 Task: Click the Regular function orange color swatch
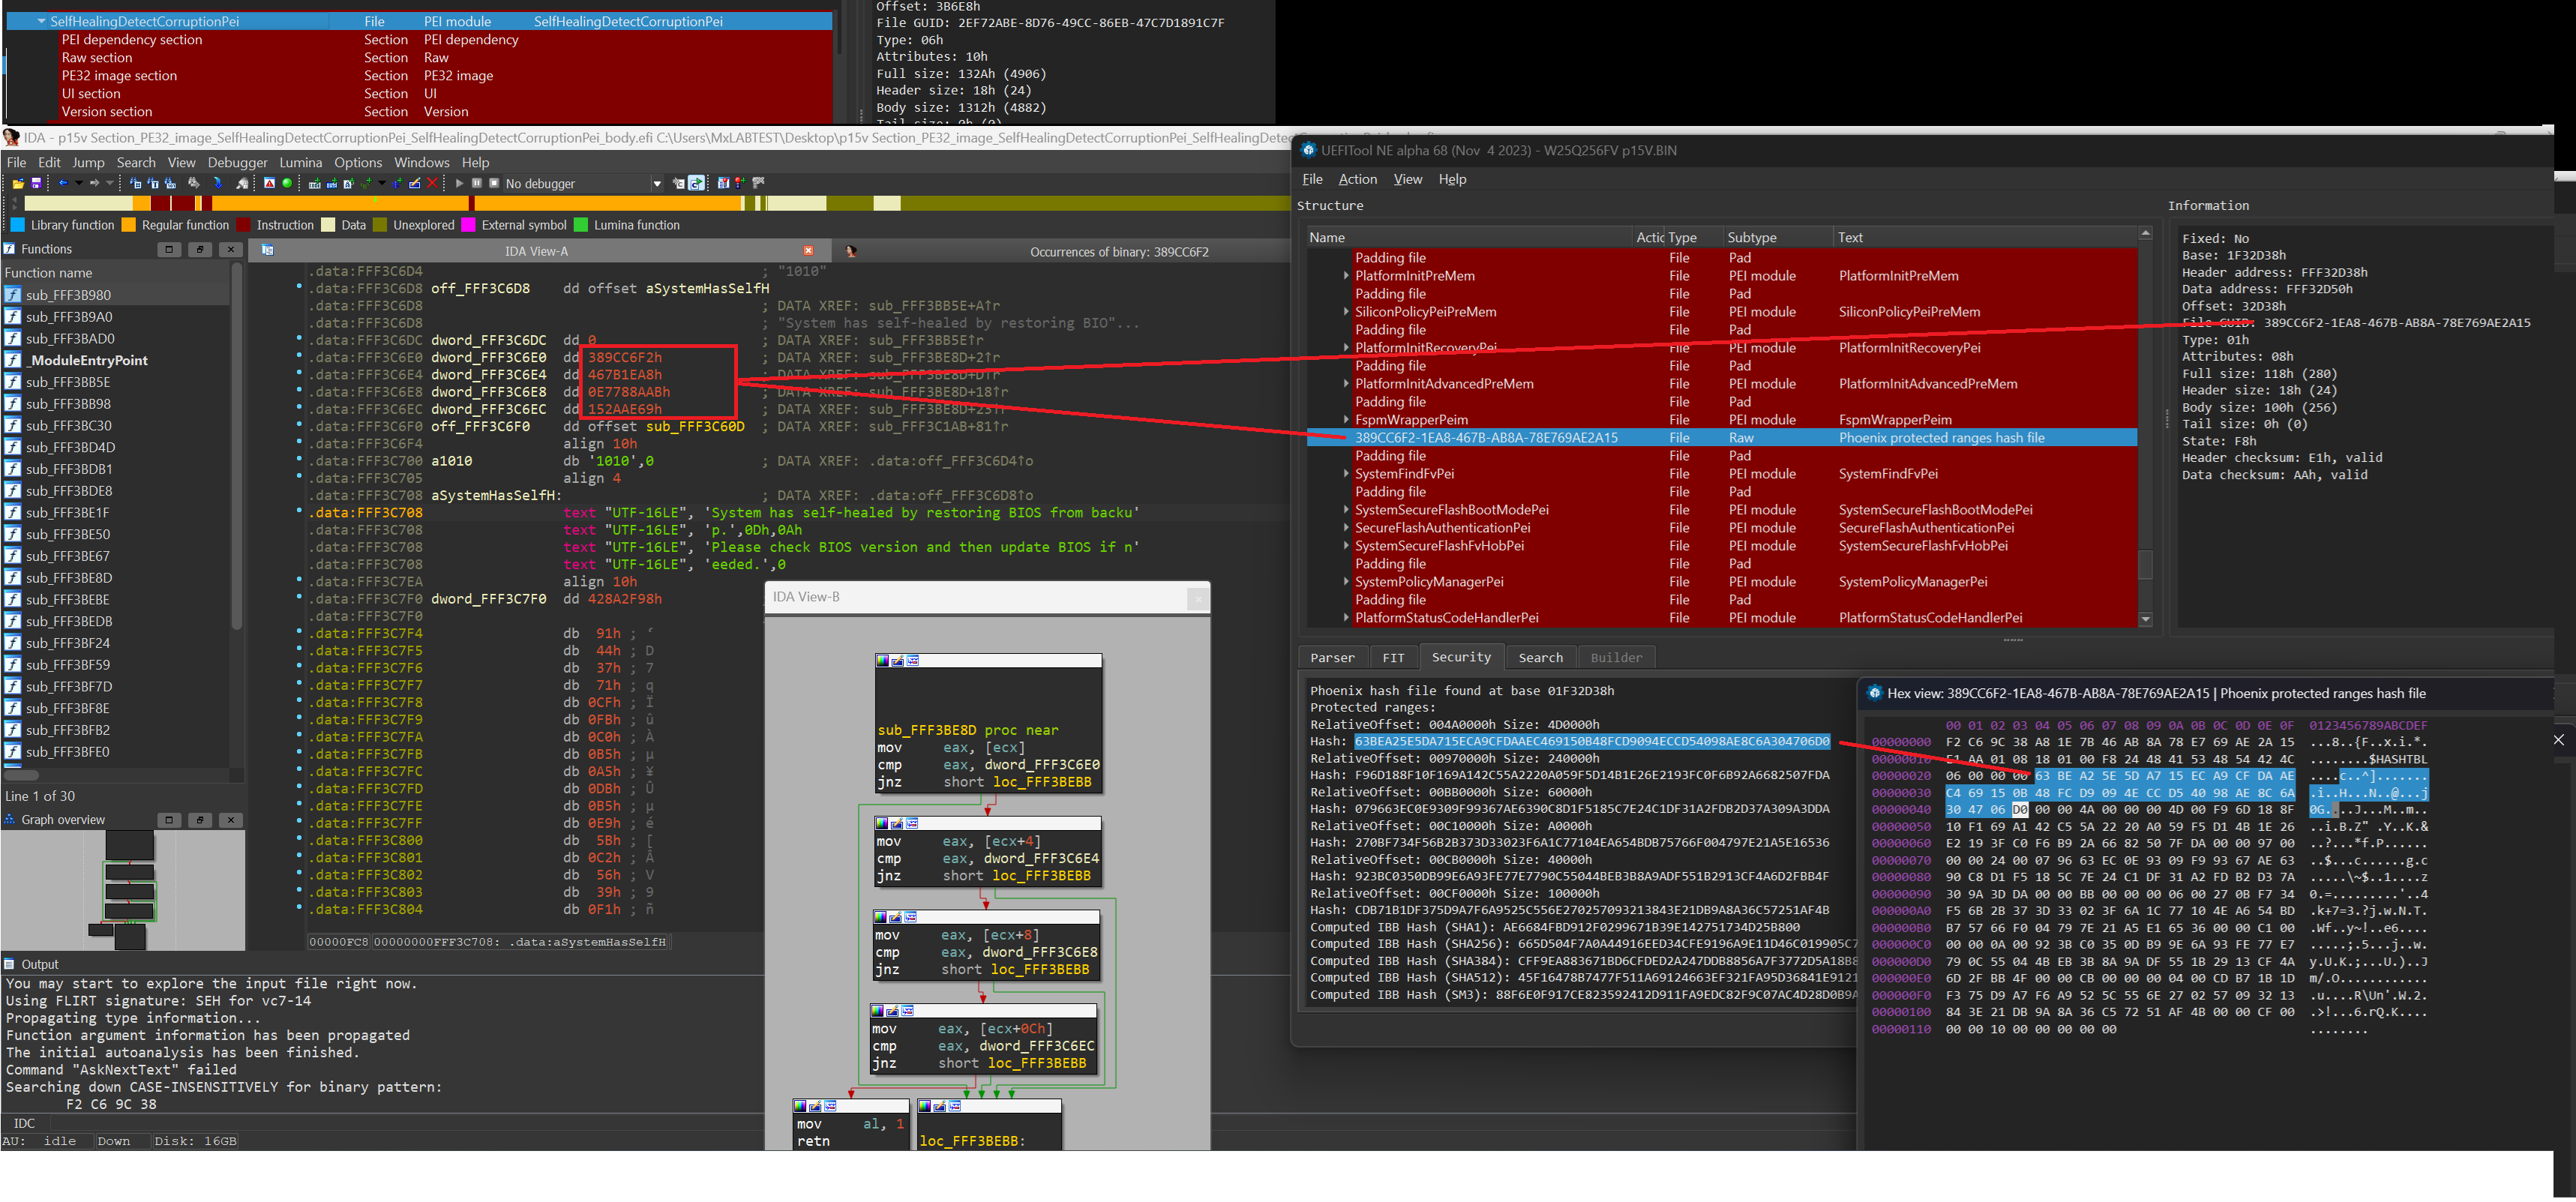(x=128, y=225)
